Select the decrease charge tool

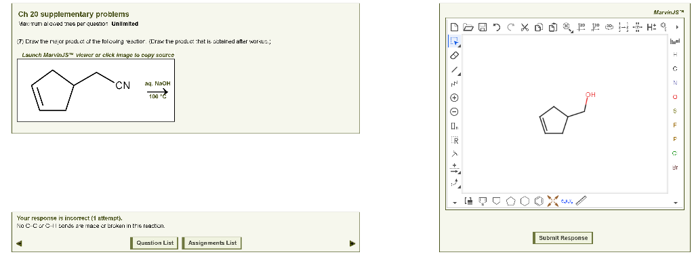[455, 112]
